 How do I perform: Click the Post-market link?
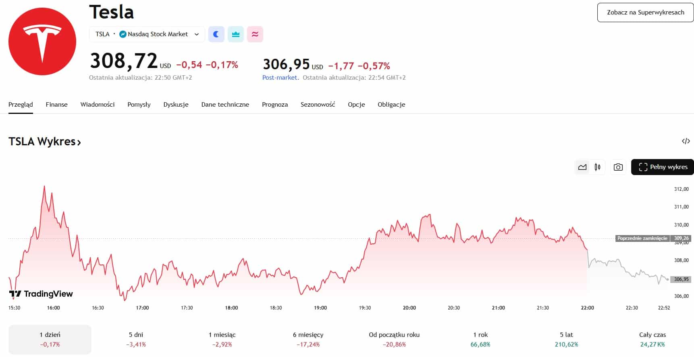(x=280, y=77)
